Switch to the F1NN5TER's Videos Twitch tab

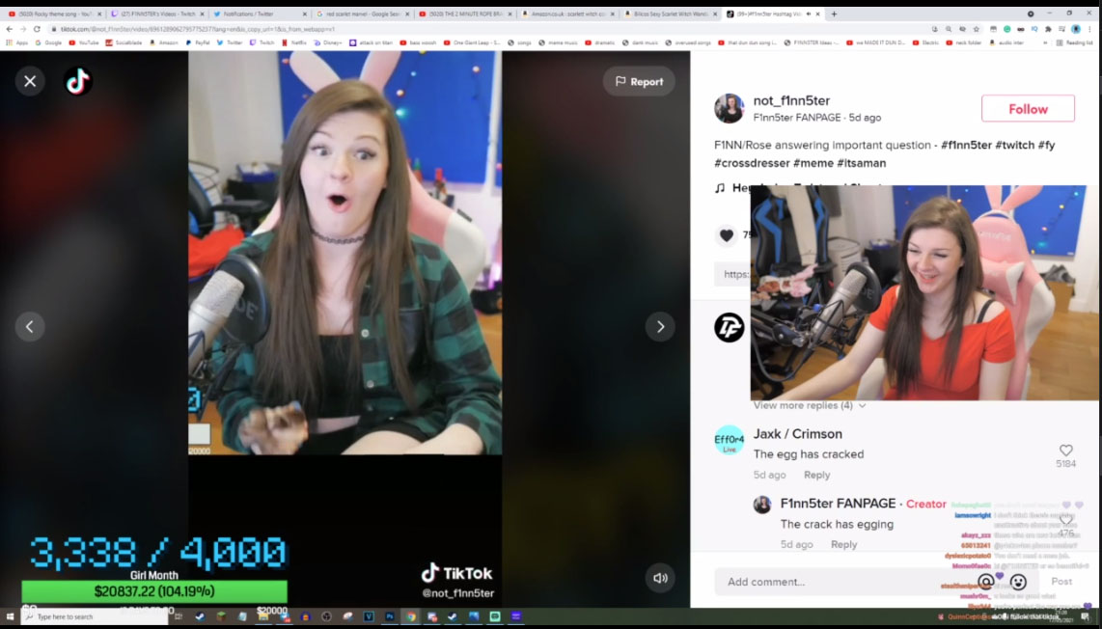click(156, 14)
